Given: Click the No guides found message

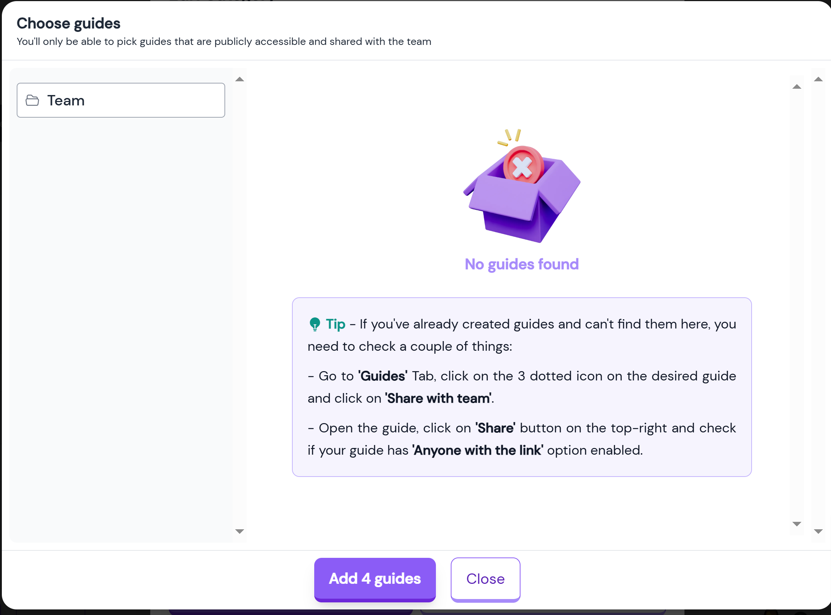Looking at the screenshot, I should coord(522,264).
